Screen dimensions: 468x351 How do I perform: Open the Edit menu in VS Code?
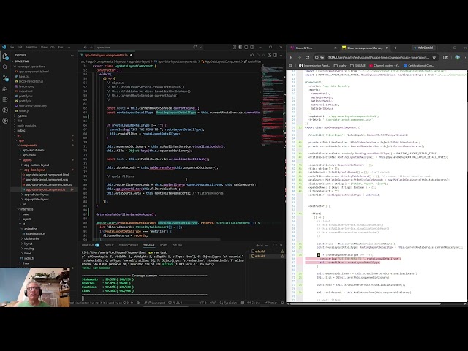[20, 47]
